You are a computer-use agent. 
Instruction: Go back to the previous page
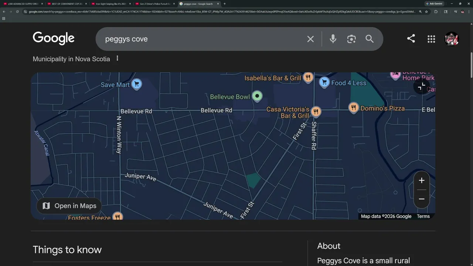coord(4,11)
